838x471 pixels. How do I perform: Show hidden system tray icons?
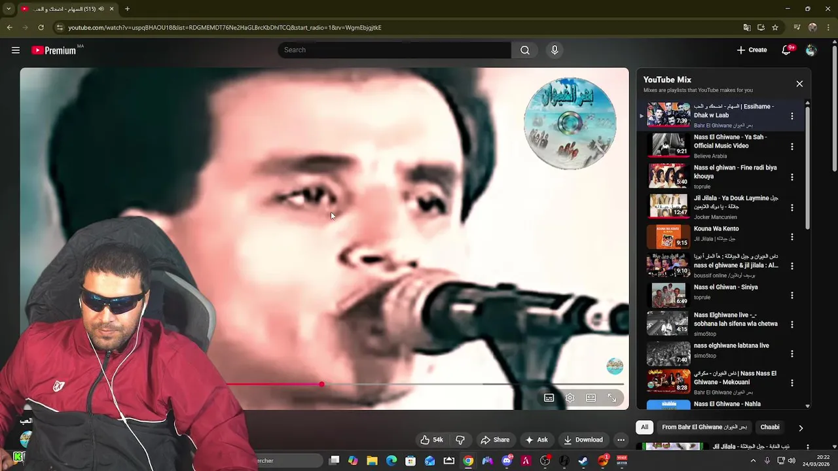click(x=753, y=461)
